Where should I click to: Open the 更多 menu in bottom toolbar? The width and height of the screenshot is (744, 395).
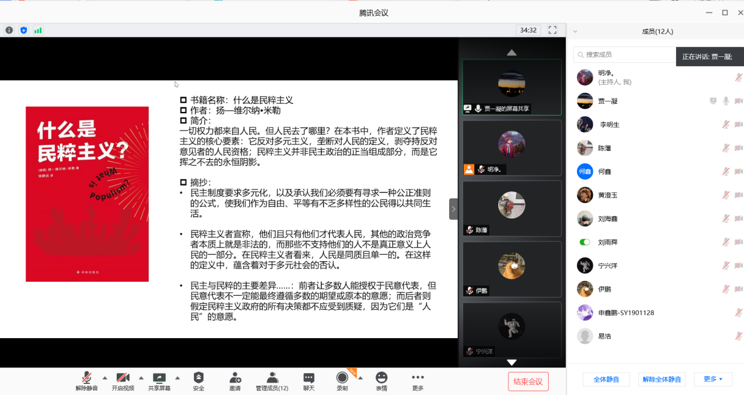point(417,381)
